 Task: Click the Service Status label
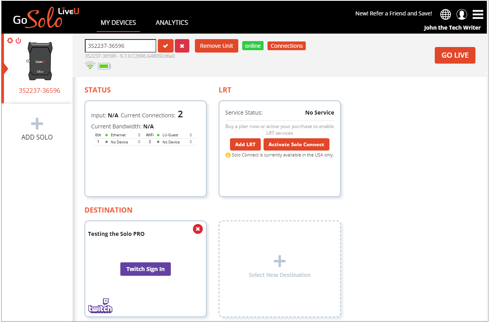[244, 113]
